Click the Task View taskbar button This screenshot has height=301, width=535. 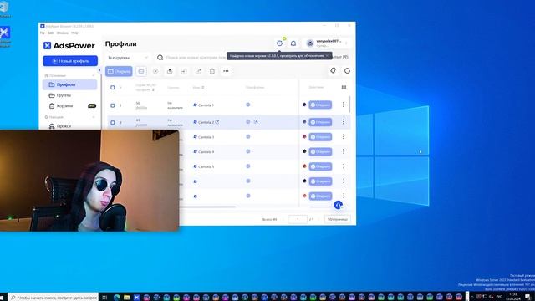104,298
